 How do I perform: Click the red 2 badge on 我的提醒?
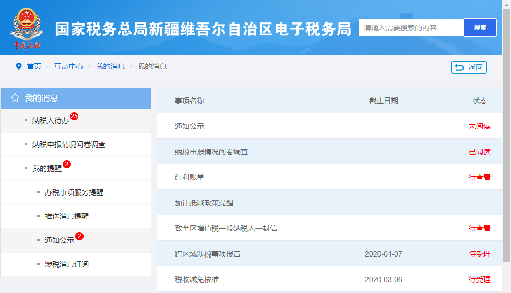(67, 164)
